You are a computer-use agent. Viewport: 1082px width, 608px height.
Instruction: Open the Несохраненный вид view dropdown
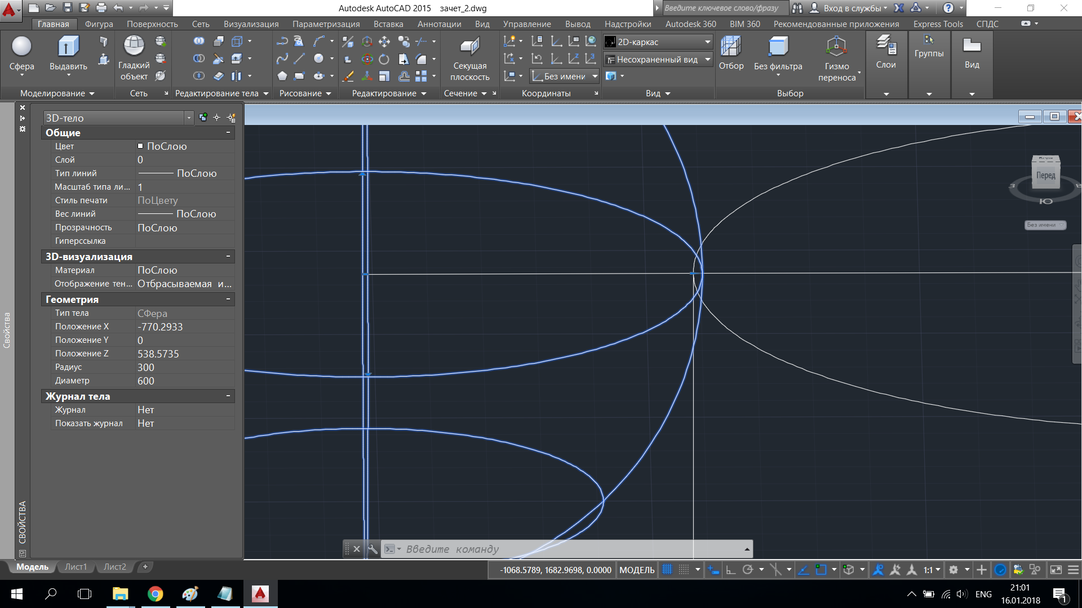tap(658, 59)
